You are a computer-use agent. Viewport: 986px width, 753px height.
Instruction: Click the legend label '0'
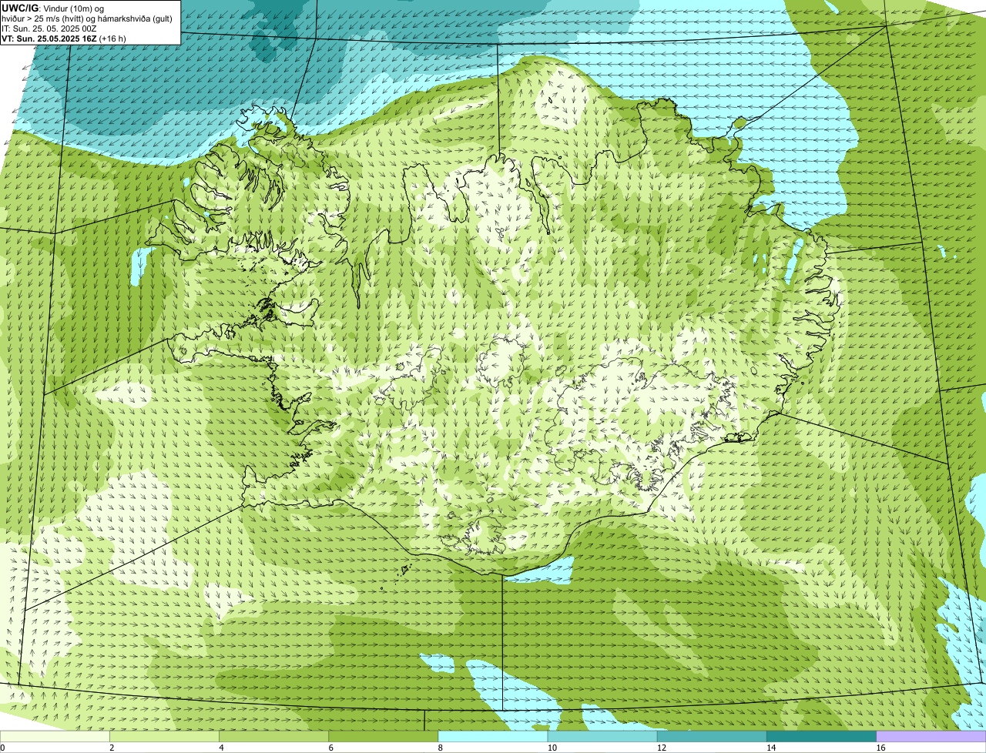tap(2, 748)
